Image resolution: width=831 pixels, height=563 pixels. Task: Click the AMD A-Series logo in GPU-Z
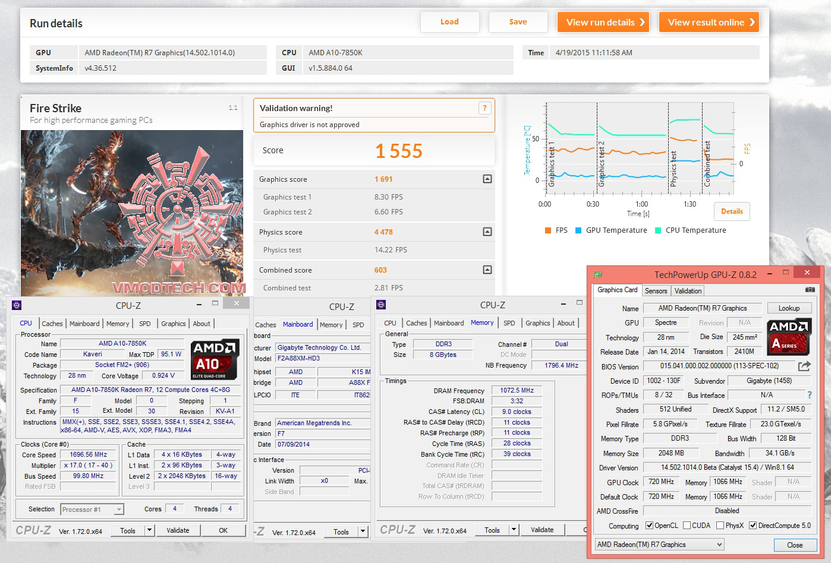[x=788, y=337]
